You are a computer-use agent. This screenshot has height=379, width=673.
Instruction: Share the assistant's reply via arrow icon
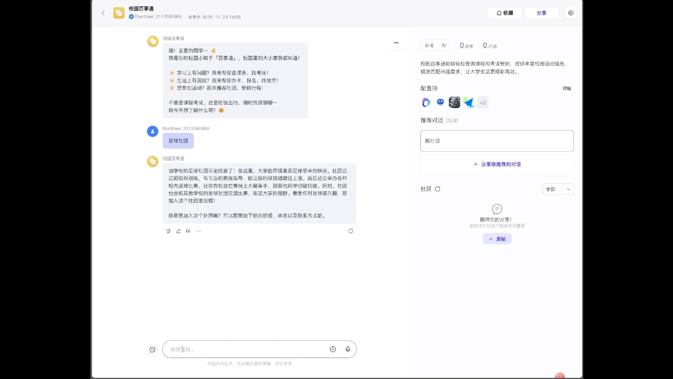coord(178,231)
